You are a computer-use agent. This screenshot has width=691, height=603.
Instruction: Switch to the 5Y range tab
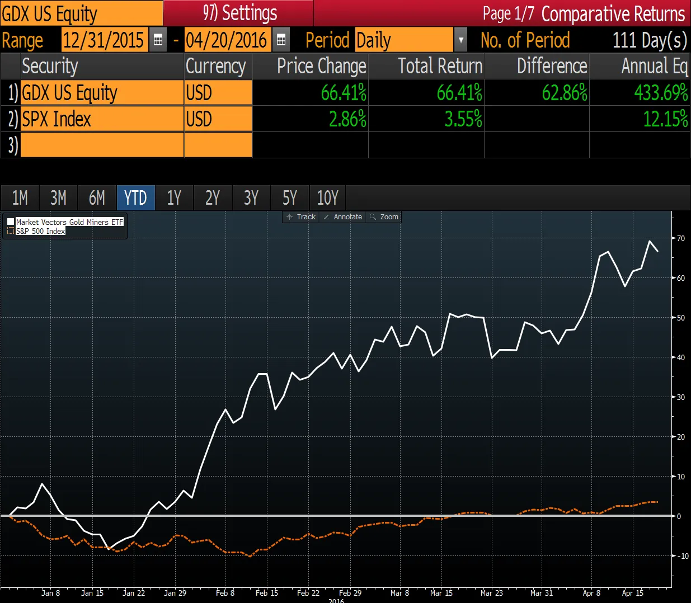click(290, 198)
